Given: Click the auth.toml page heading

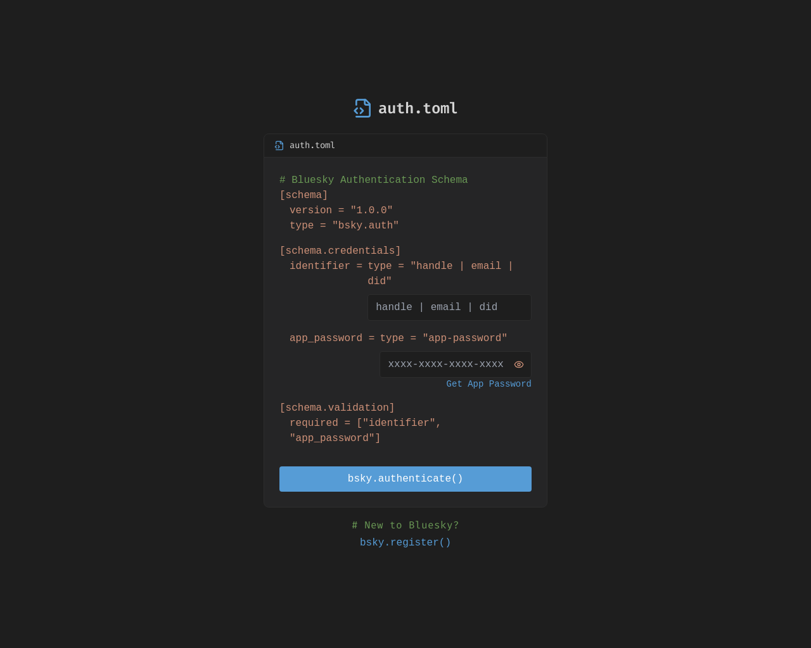Looking at the screenshot, I should [418, 108].
